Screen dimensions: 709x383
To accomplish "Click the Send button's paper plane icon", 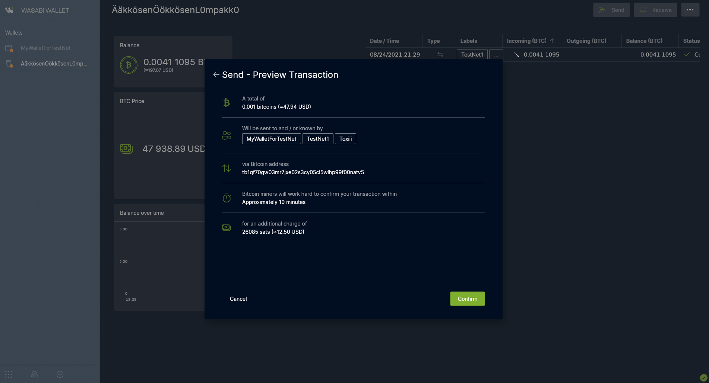I will tap(602, 10).
